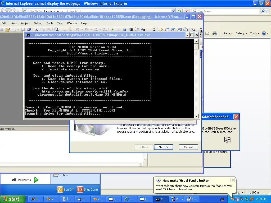
Task: Click the command prompt window system icon
Action: [x=28, y=35]
